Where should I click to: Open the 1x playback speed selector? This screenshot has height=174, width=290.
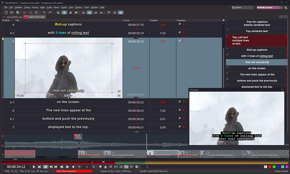(x=87, y=166)
